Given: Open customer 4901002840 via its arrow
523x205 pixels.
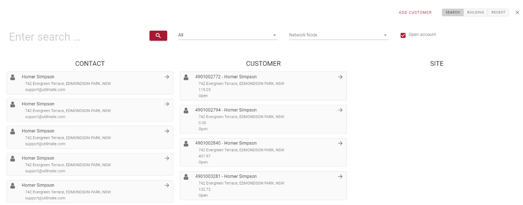Looking at the screenshot, I should (340, 143).
